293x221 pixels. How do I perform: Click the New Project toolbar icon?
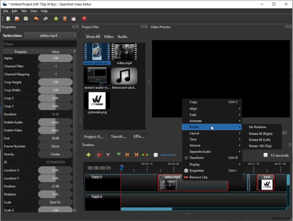coord(8,19)
